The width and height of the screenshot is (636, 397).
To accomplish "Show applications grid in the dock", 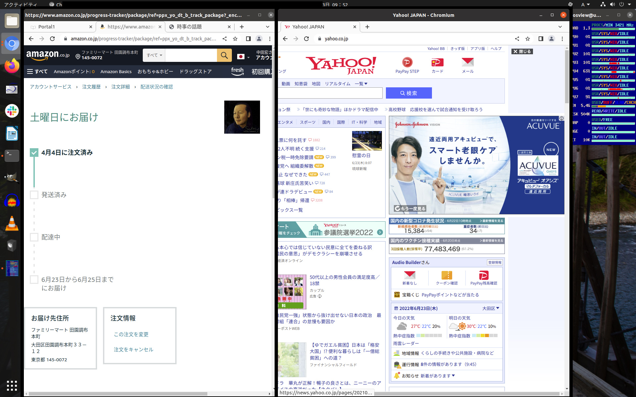I will click(12, 385).
